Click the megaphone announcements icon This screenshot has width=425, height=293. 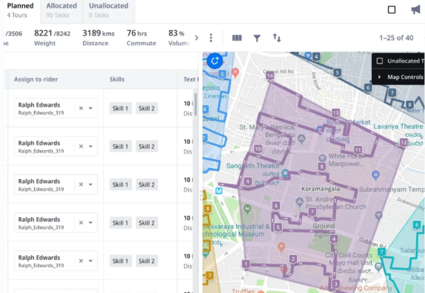coord(415,9)
